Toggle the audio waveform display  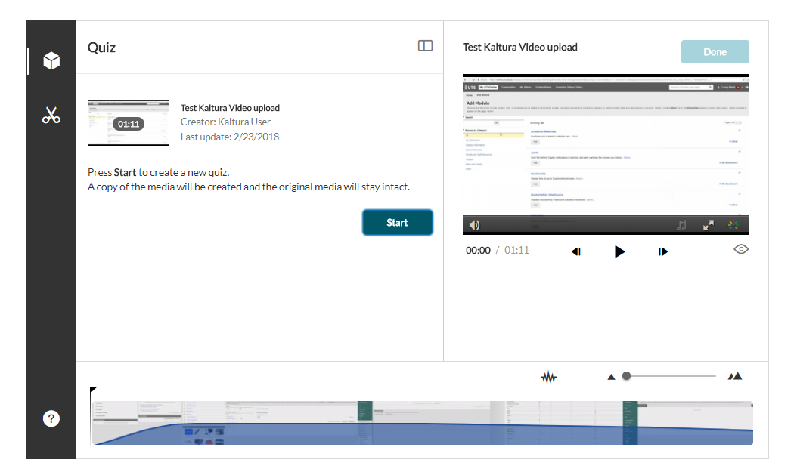coord(549,377)
